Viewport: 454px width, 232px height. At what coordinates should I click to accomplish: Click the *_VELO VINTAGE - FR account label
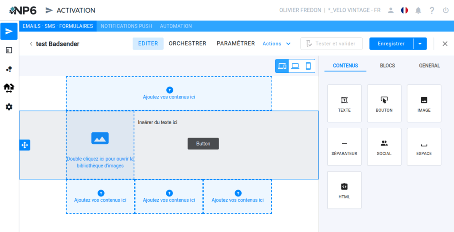click(354, 11)
